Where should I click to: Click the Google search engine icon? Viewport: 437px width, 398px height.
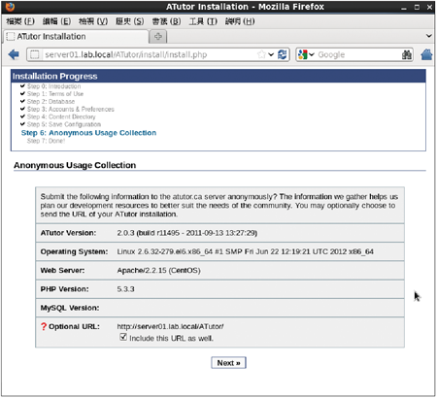[302, 54]
